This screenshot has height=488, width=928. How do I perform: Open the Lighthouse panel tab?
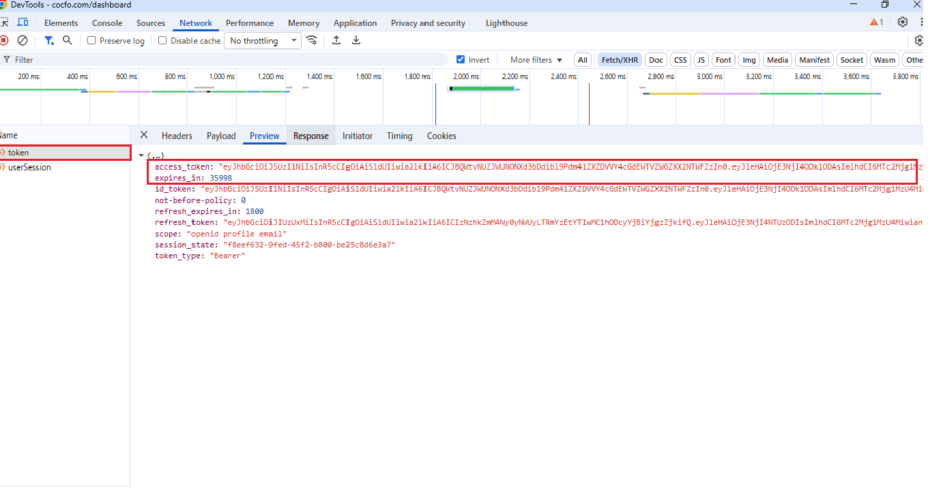click(x=506, y=23)
